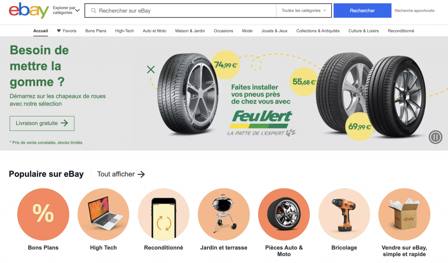This screenshot has height=263, width=448.
Task: Click the Favoris heart item
Action: coord(66,31)
